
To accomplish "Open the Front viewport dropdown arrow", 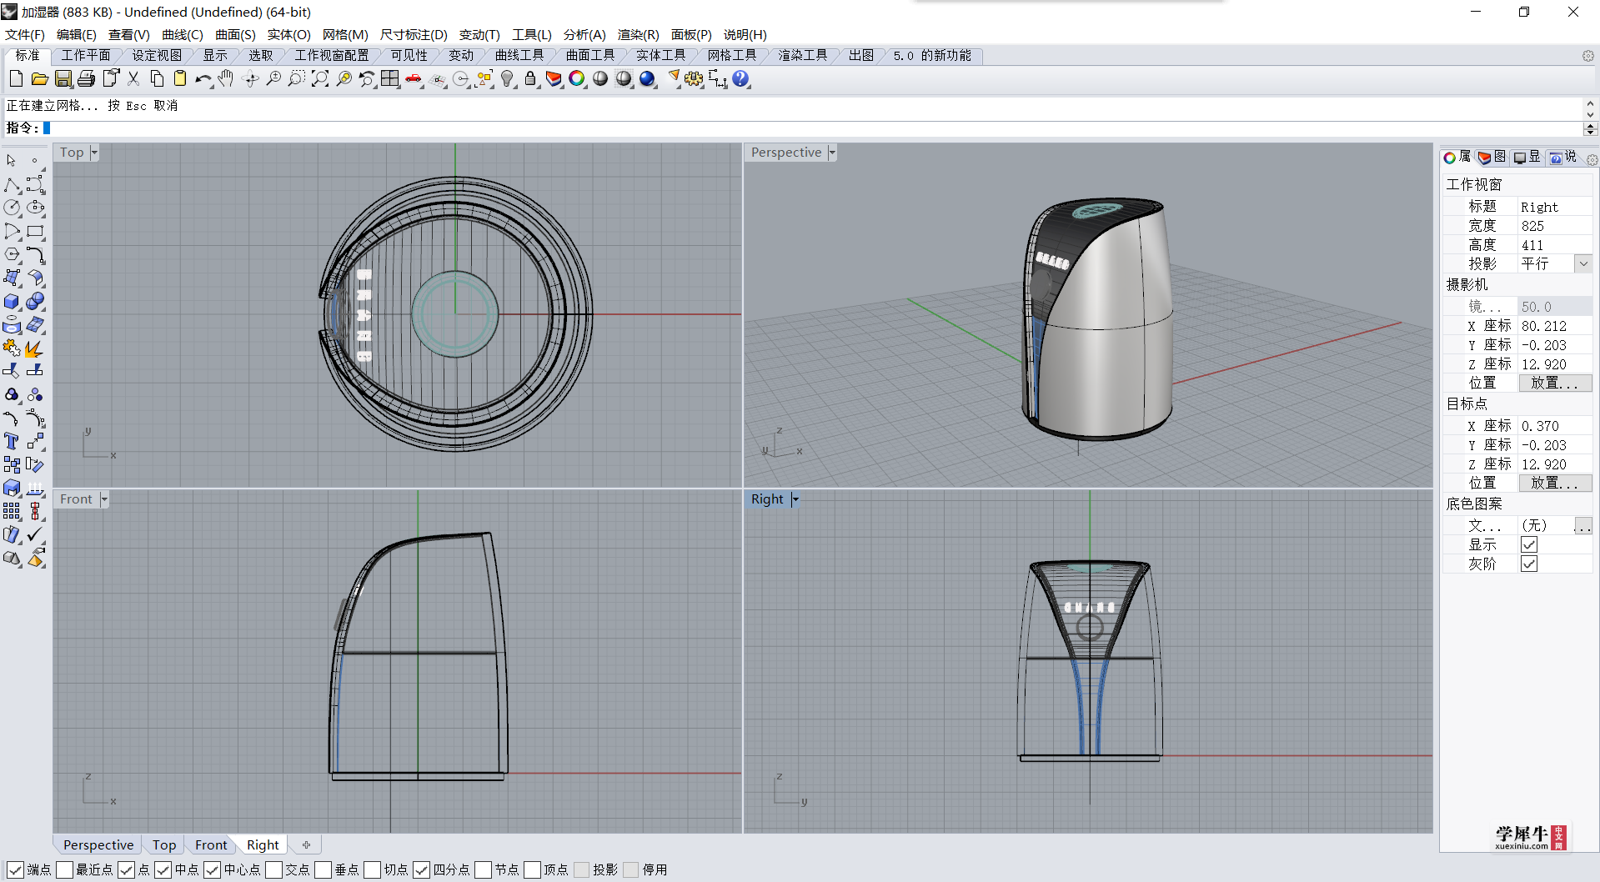I will click(x=104, y=499).
